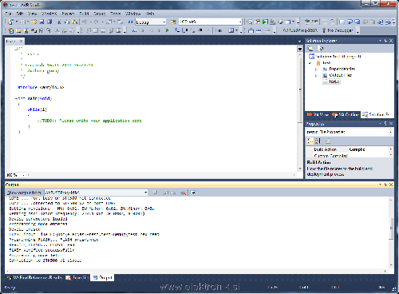The height and width of the screenshot is (294, 399).
Task: Open the Debug menu
Action: (100, 14)
